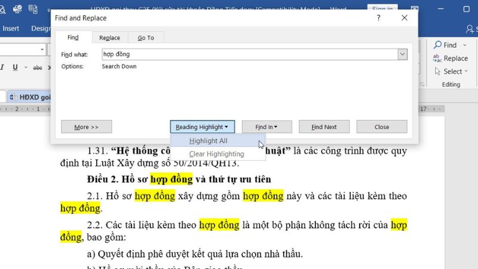Click the Share person icon
This screenshot has width=478, height=269.
pos(470,29)
